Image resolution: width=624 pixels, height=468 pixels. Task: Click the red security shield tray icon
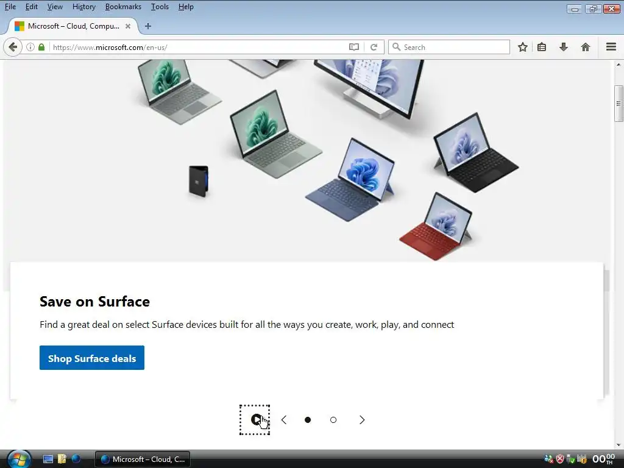pos(560,459)
